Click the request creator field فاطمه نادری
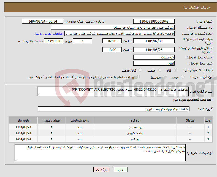Screen dimensions: 217x177 (120, 34)
